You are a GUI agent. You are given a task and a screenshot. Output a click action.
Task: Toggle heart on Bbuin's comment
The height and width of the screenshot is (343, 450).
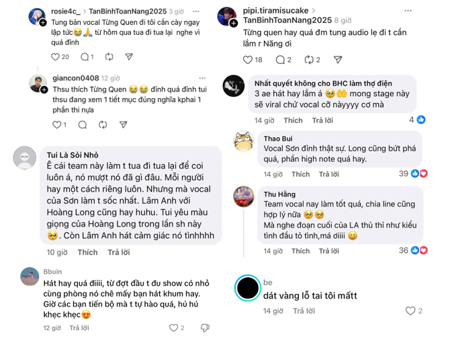tap(174, 328)
